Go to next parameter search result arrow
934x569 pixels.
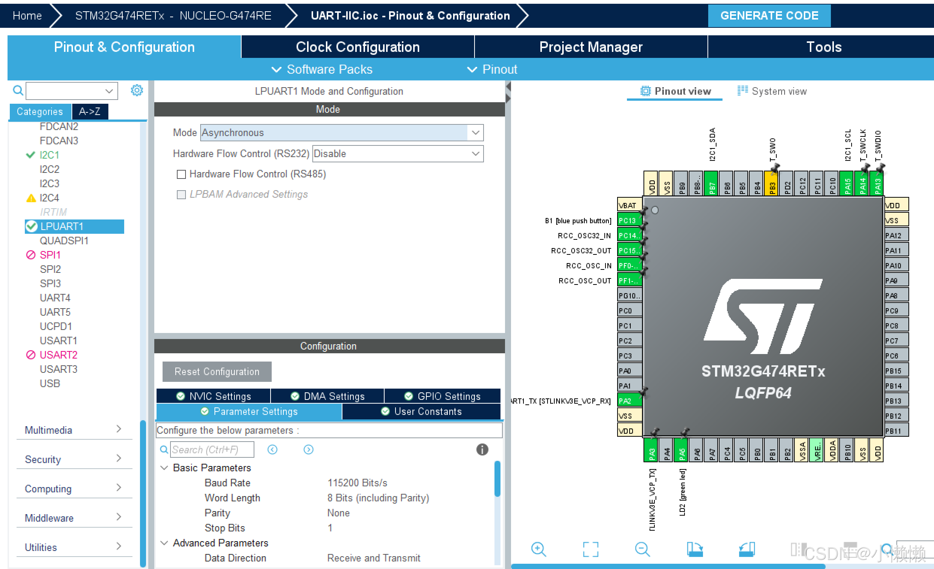[x=309, y=449]
